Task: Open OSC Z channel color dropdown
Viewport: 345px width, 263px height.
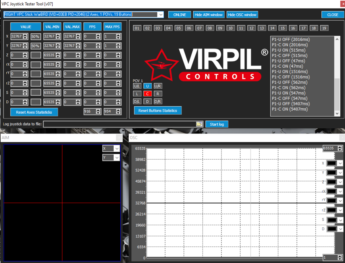Action: [340, 182]
